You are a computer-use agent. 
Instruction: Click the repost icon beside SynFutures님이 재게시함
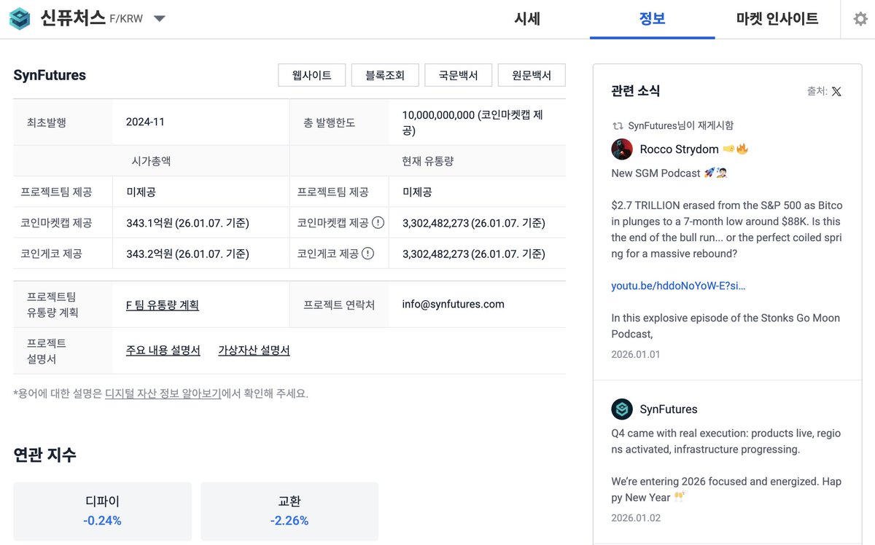(x=618, y=125)
